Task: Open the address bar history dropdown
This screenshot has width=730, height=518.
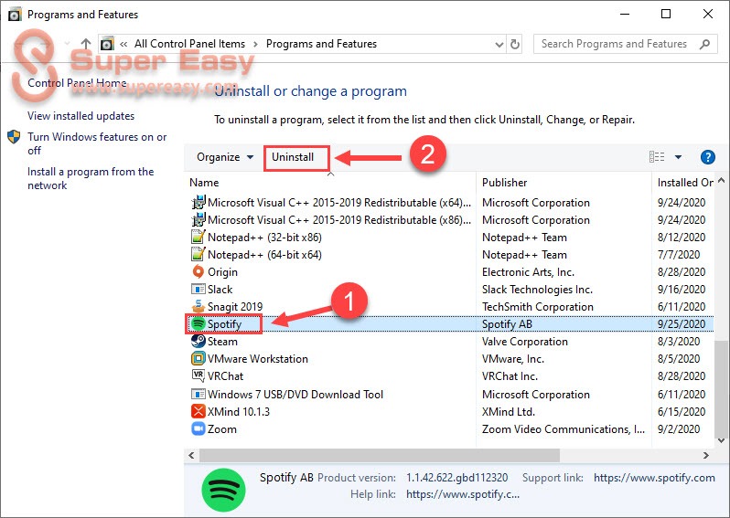Action: click(499, 45)
